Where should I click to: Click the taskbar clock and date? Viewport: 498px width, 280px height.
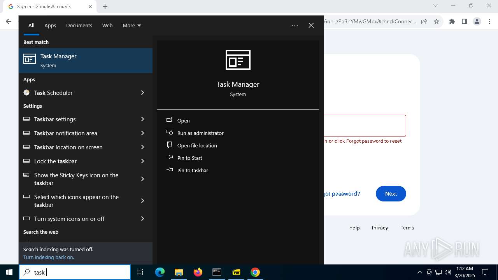[x=465, y=272]
